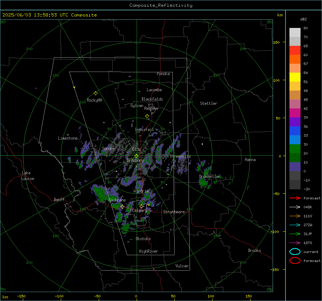The width and height of the screenshot is (322, 301).
Task: Click the Ponoka town label
Action: point(163,74)
